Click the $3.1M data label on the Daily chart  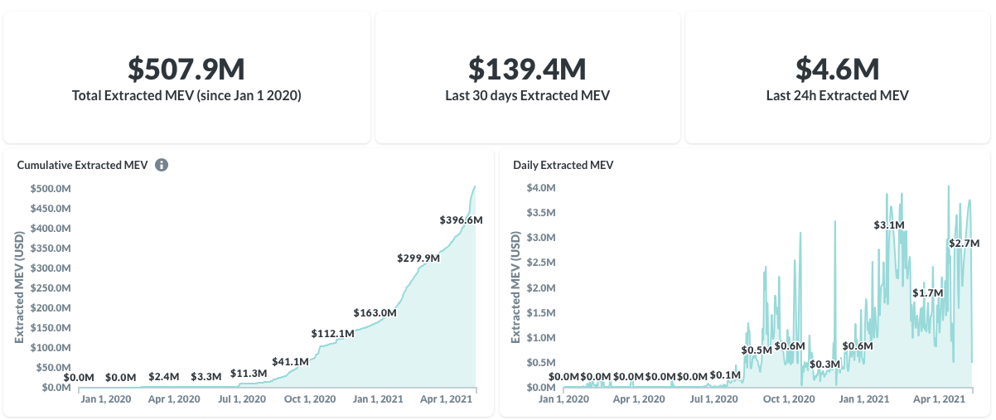889,225
